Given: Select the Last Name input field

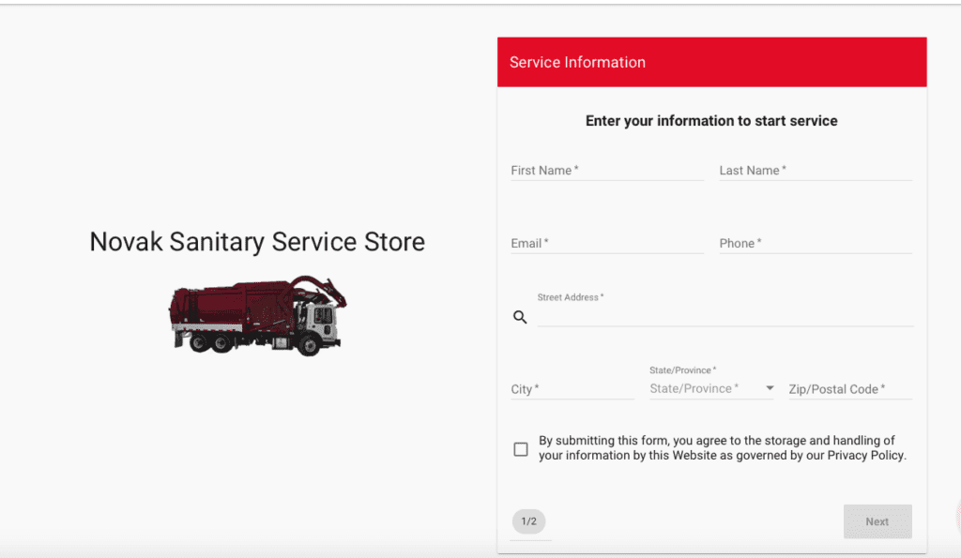Looking at the screenshot, I should pos(815,171).
